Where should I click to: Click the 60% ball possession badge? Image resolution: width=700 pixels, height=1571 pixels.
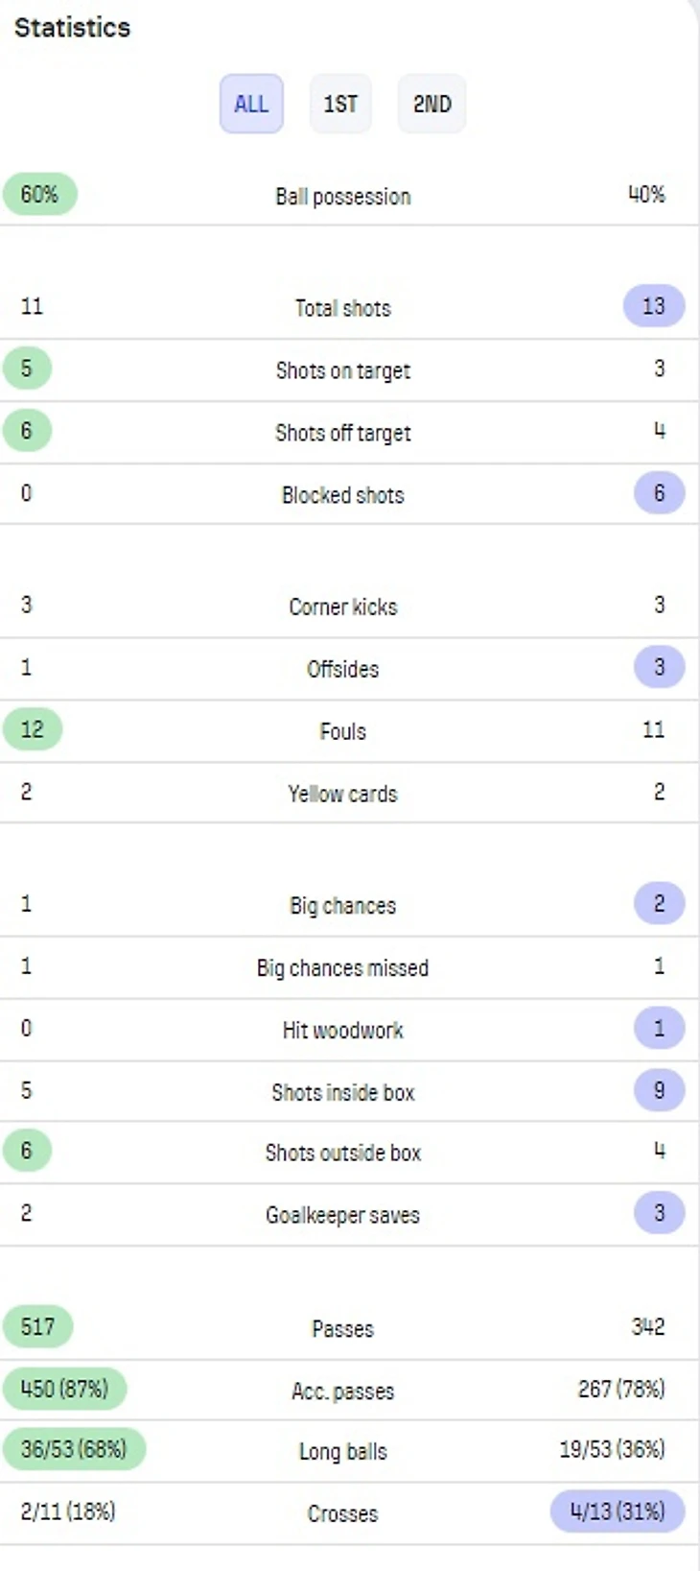point(39,195)
